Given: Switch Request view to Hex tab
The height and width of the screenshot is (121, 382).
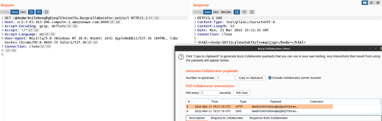Looking at the screenshot, I should tap(23, 12).
